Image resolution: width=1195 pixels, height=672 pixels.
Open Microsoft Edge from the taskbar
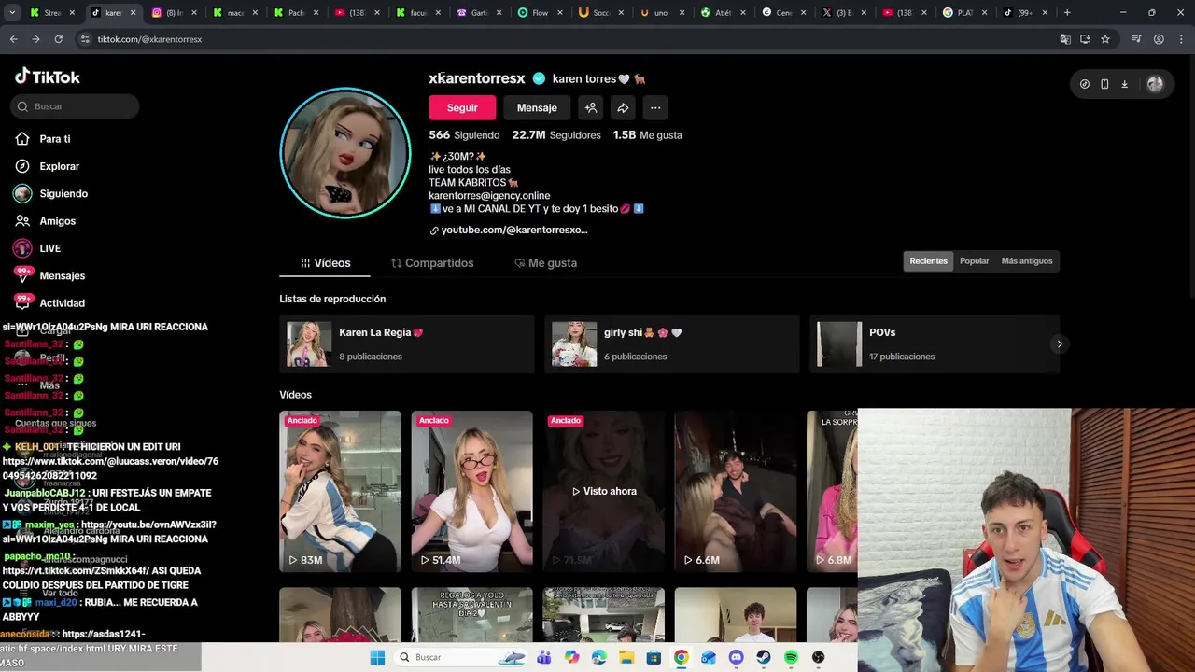click(599, 657)
